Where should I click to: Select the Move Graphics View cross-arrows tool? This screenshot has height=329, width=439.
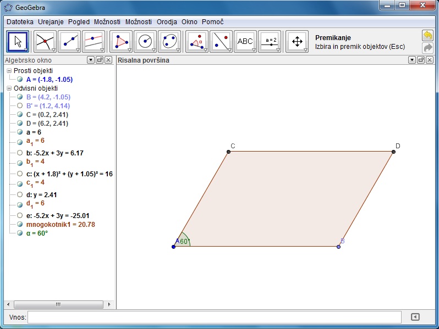point(297,41)
